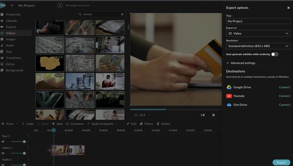Clear the money search query
This screenshot has height=166, width=293.
point(122,14)
